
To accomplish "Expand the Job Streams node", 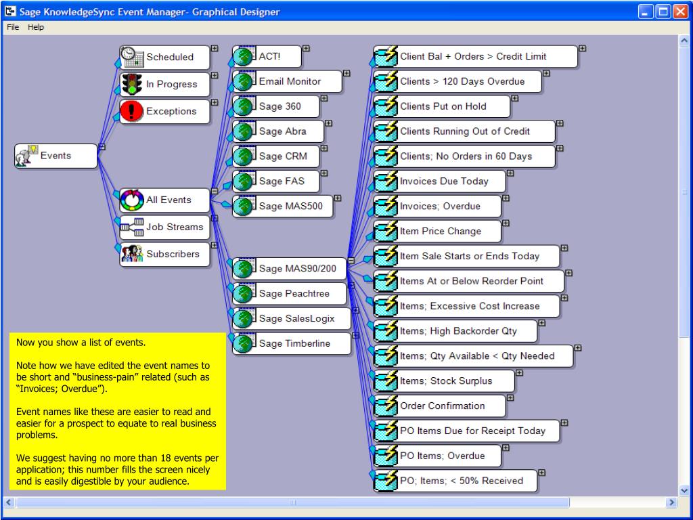I will point(215,218).
